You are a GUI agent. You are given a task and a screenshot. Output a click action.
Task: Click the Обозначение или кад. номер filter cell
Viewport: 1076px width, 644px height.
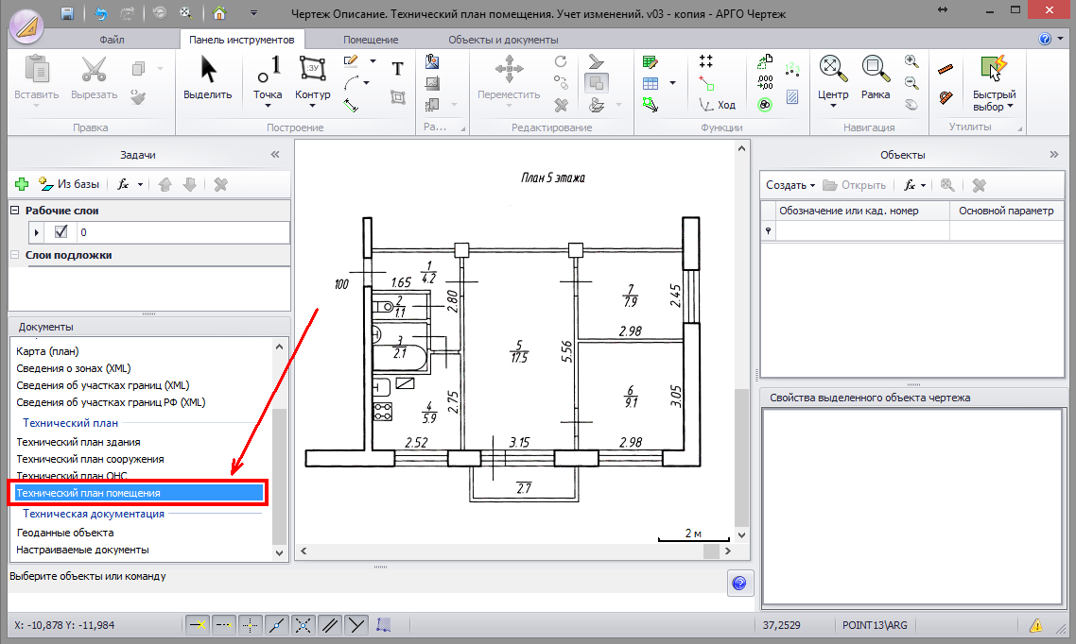click(862, 231)
